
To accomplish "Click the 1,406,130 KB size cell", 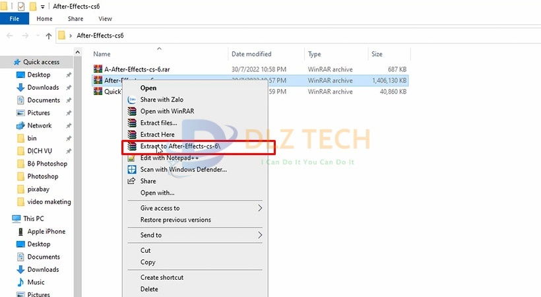I will [389, 81].
